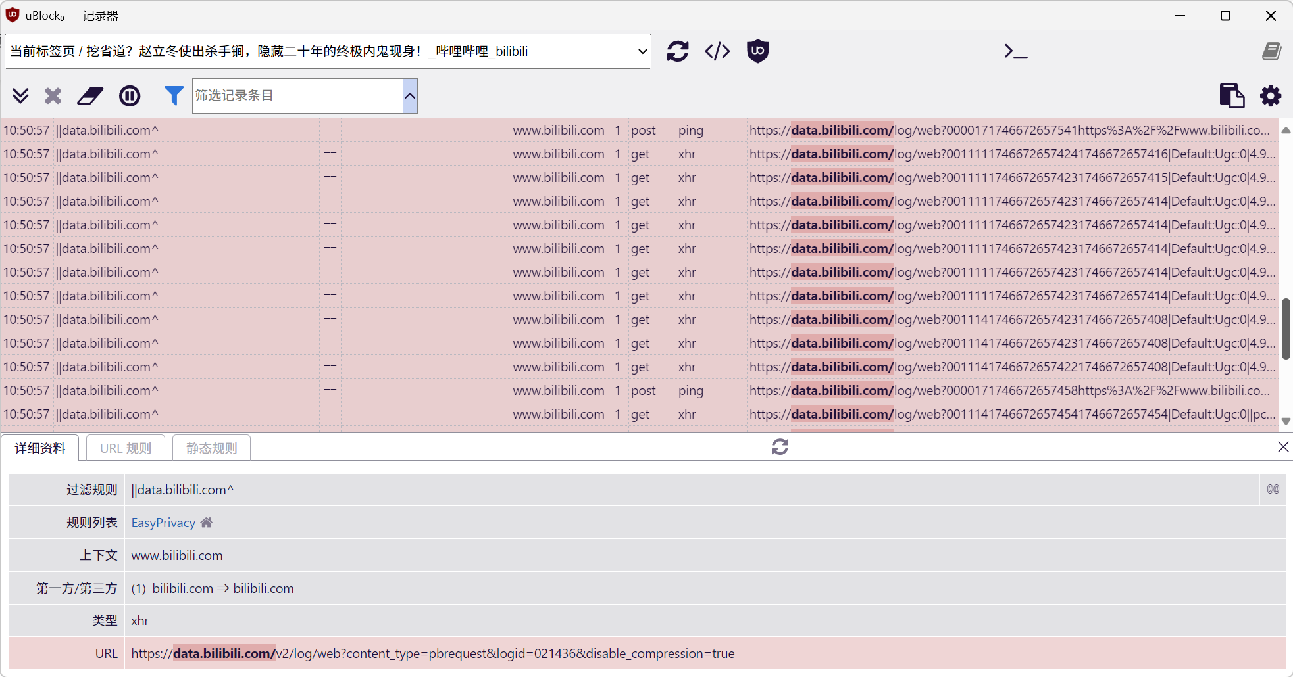Viewport: 1293px width, 677px height.
Task: Click the @@ exception rule icon
Action: point(1273,489)
